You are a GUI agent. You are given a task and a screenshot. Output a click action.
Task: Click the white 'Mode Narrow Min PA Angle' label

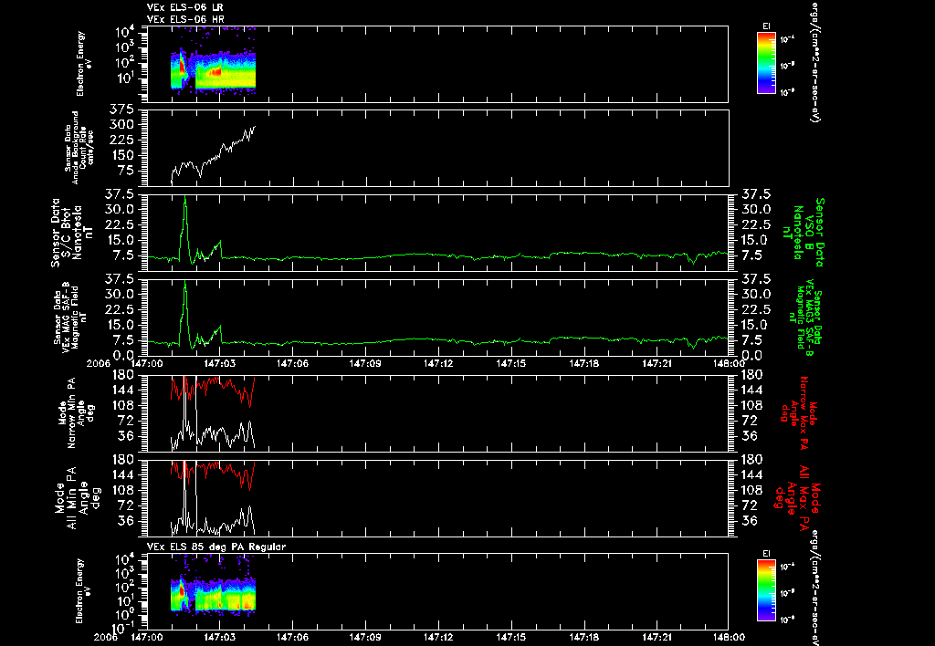tap(77, 412)
